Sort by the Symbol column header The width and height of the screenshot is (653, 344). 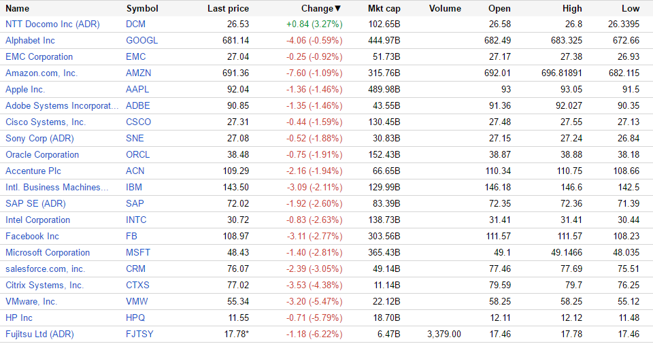(142, 9)
